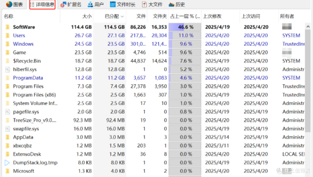Screen dimensions: 313x177
Task: Select the Microsoft folder icon
Action: (x=8, y=171)
